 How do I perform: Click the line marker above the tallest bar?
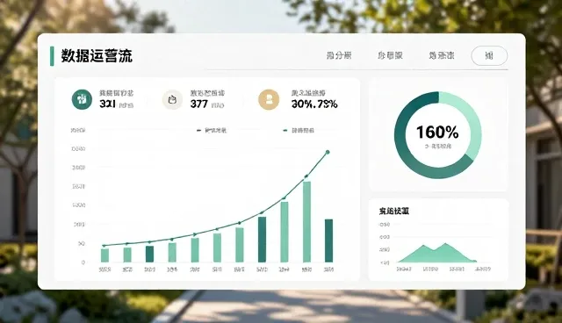306,176
